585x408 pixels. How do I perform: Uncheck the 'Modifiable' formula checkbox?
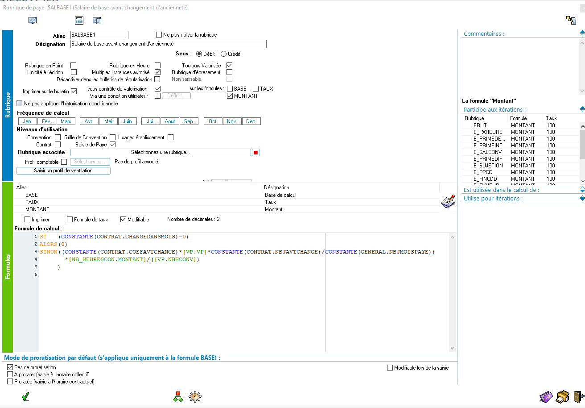pos(124,220)
